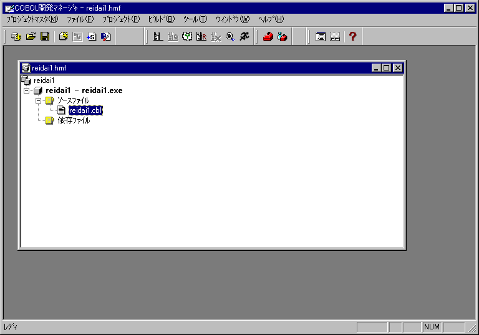Image resolution: width=479 pixels, height=335 pixels.
Task: Click the NUM indicator in the status bar
Action: click(432, 327)
